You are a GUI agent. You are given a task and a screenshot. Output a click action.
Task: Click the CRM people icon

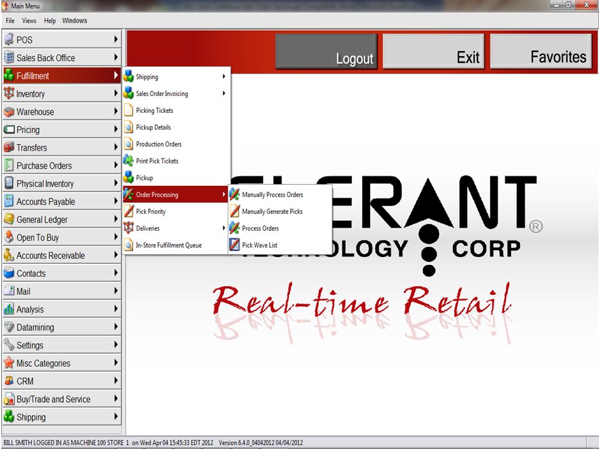click(9, 380)
